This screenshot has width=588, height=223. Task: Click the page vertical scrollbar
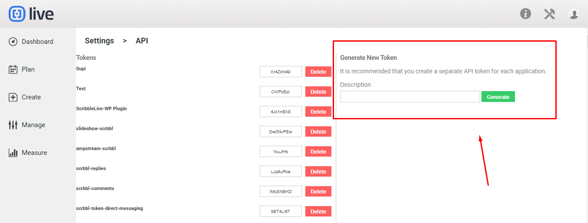(x=586, y=125)
